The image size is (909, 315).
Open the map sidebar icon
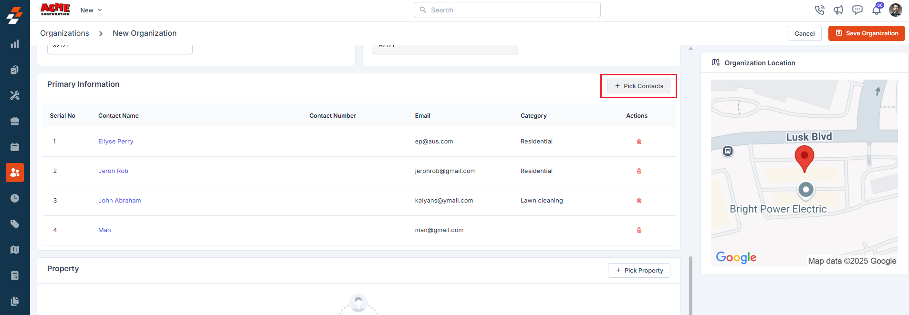click(x=15, y=250)
